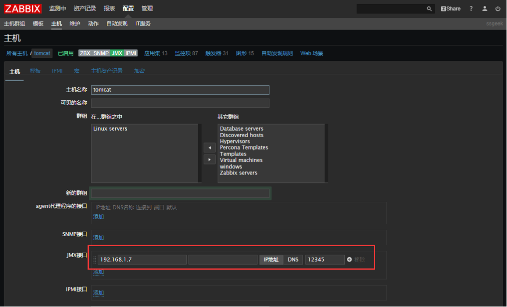Switch to the 加密 tab
Screen dimensions: 507x307
tap(139, 71)
